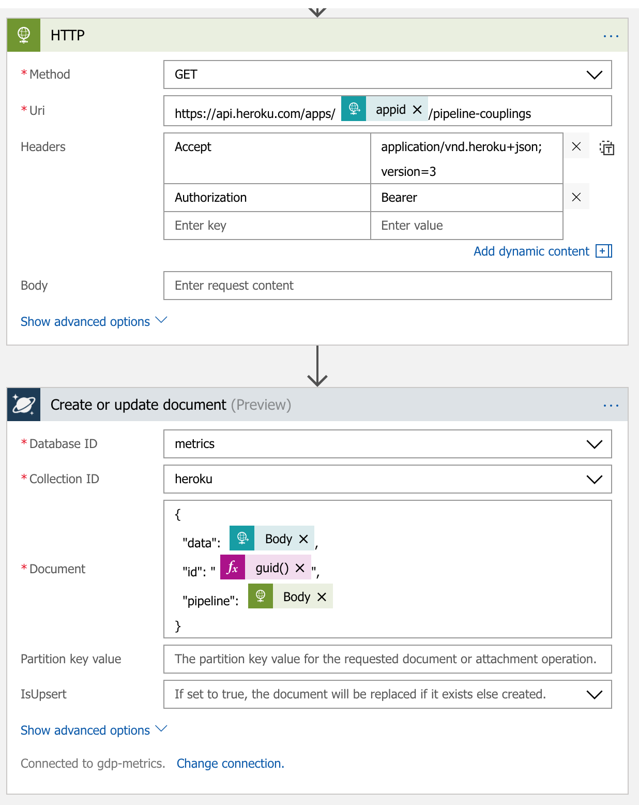Click the Authorization header key cell
The width and height of the screenshot is (639, 805).
pos(267,198)
